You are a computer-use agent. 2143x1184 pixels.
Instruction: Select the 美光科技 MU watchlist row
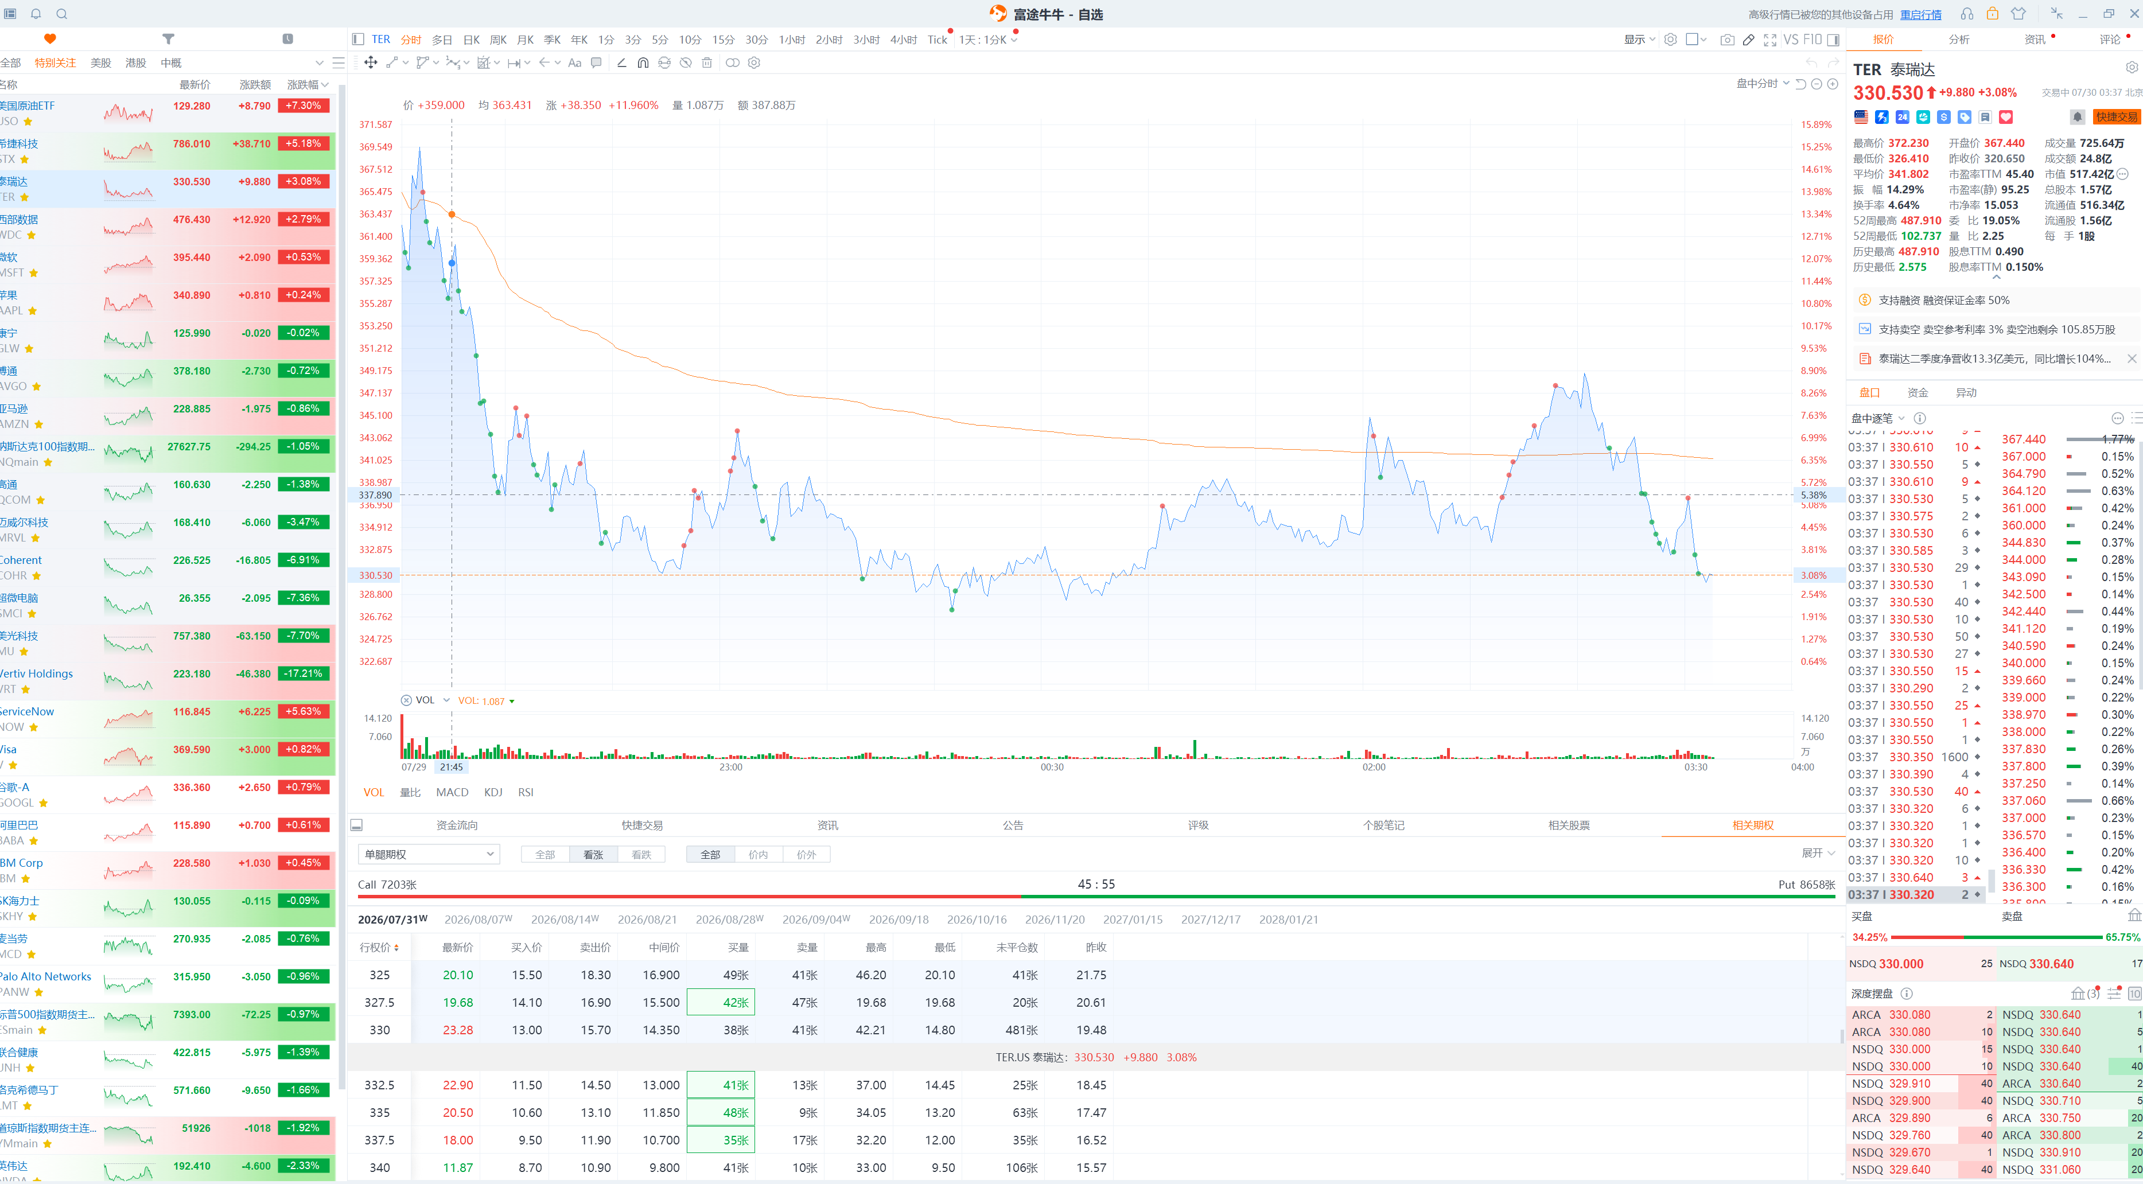(x=167, y=644)
